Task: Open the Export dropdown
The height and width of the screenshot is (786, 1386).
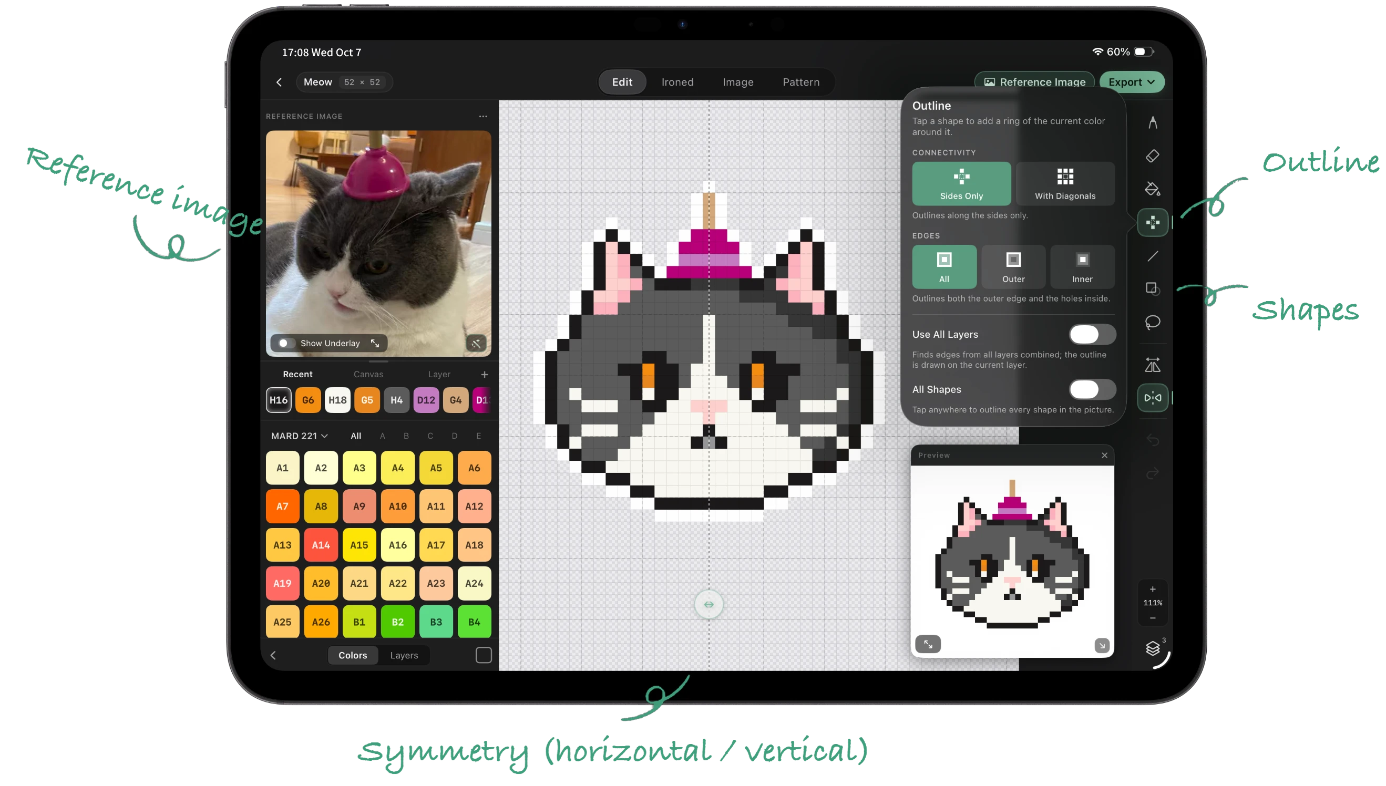Action: click(x=1131, y=82)
